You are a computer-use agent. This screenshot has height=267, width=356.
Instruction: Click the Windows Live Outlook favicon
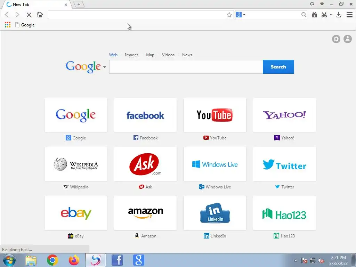click(x=201, y=187)
